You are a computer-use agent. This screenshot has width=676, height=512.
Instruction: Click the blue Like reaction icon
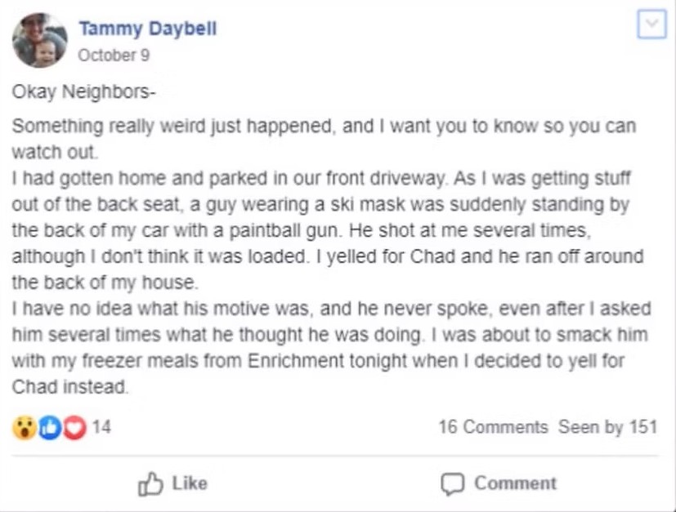pyautogui.click(x=49, y=428)
